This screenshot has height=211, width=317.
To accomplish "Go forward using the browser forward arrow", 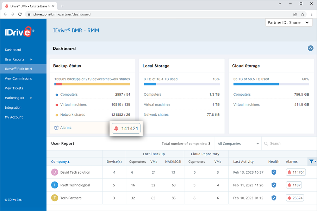I will point(13,14).
